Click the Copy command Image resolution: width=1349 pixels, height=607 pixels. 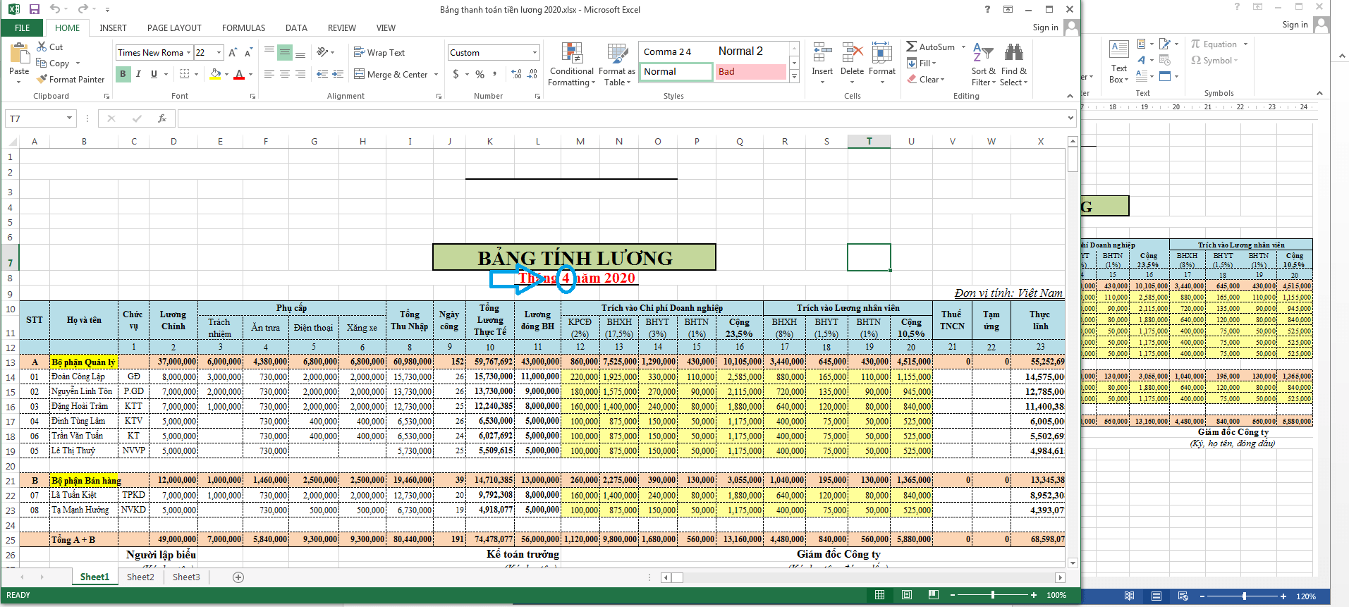[54, 63]
